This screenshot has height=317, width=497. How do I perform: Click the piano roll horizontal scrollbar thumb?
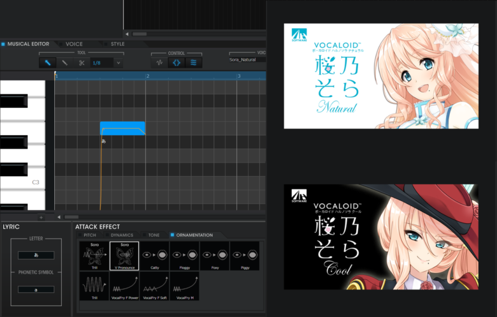tap(71, 217)
